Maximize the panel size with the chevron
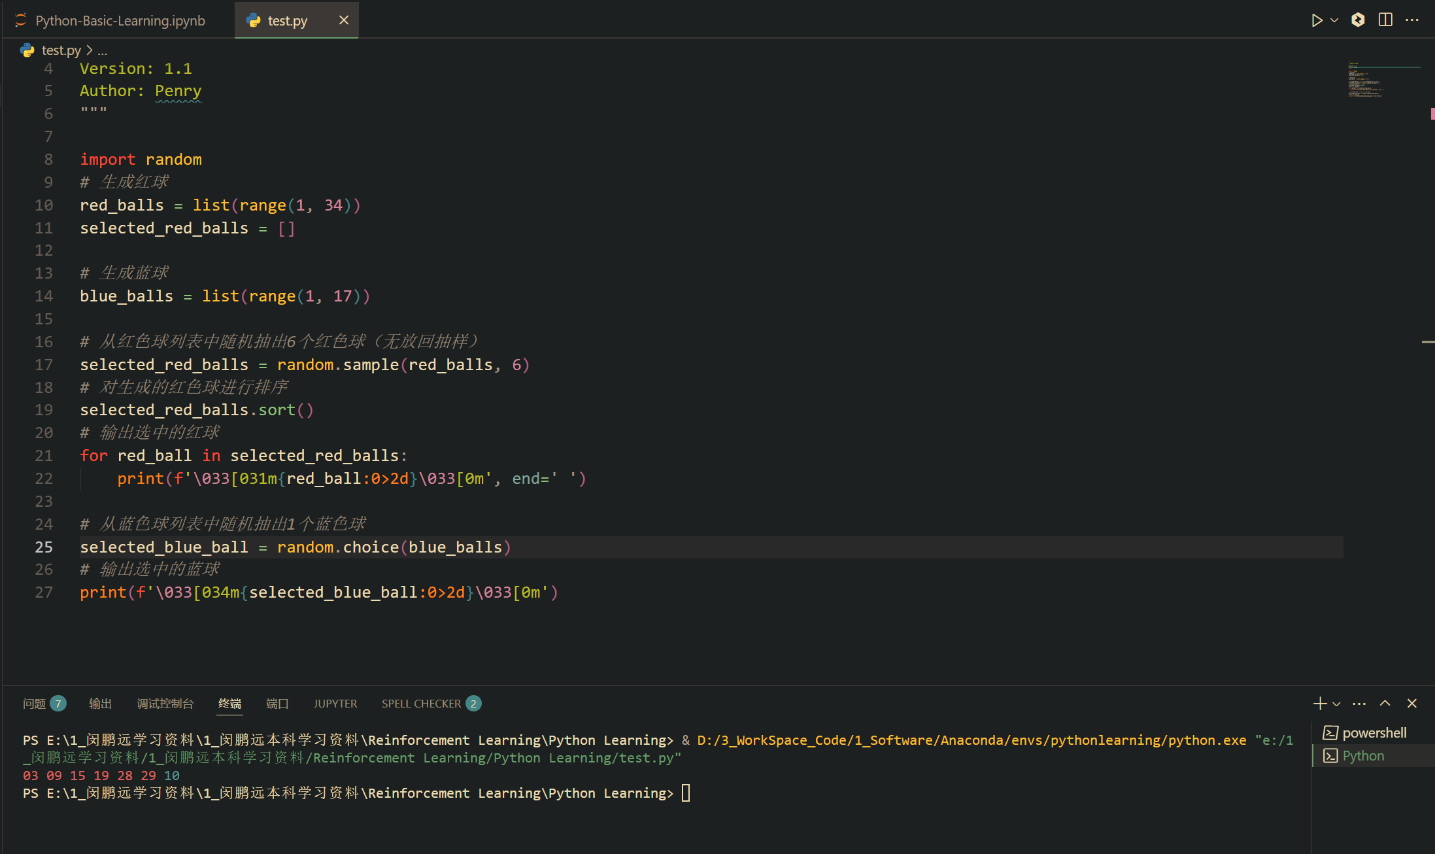This screenshot has width=1435, height=854. point(1385,704)
